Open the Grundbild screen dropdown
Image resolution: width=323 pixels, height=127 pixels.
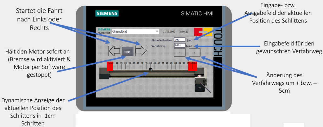point(136,31)
